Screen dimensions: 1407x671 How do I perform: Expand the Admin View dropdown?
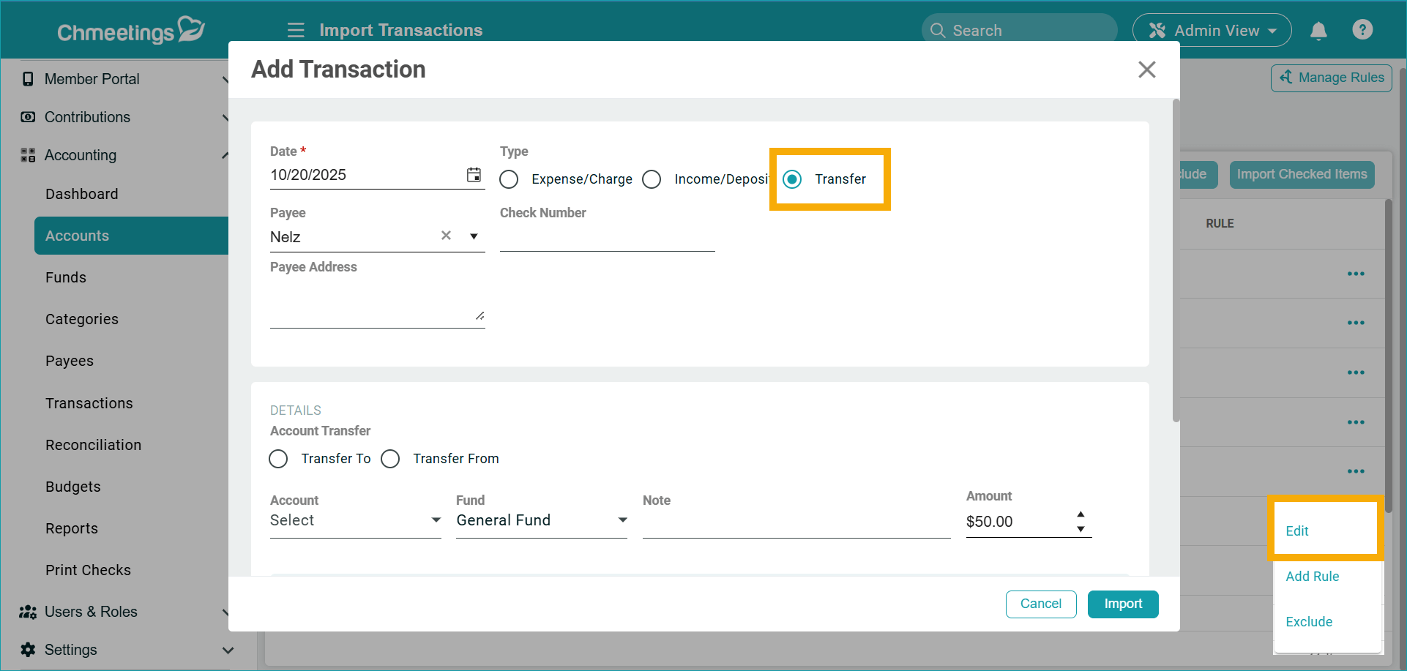click(x=1212, y=31)
